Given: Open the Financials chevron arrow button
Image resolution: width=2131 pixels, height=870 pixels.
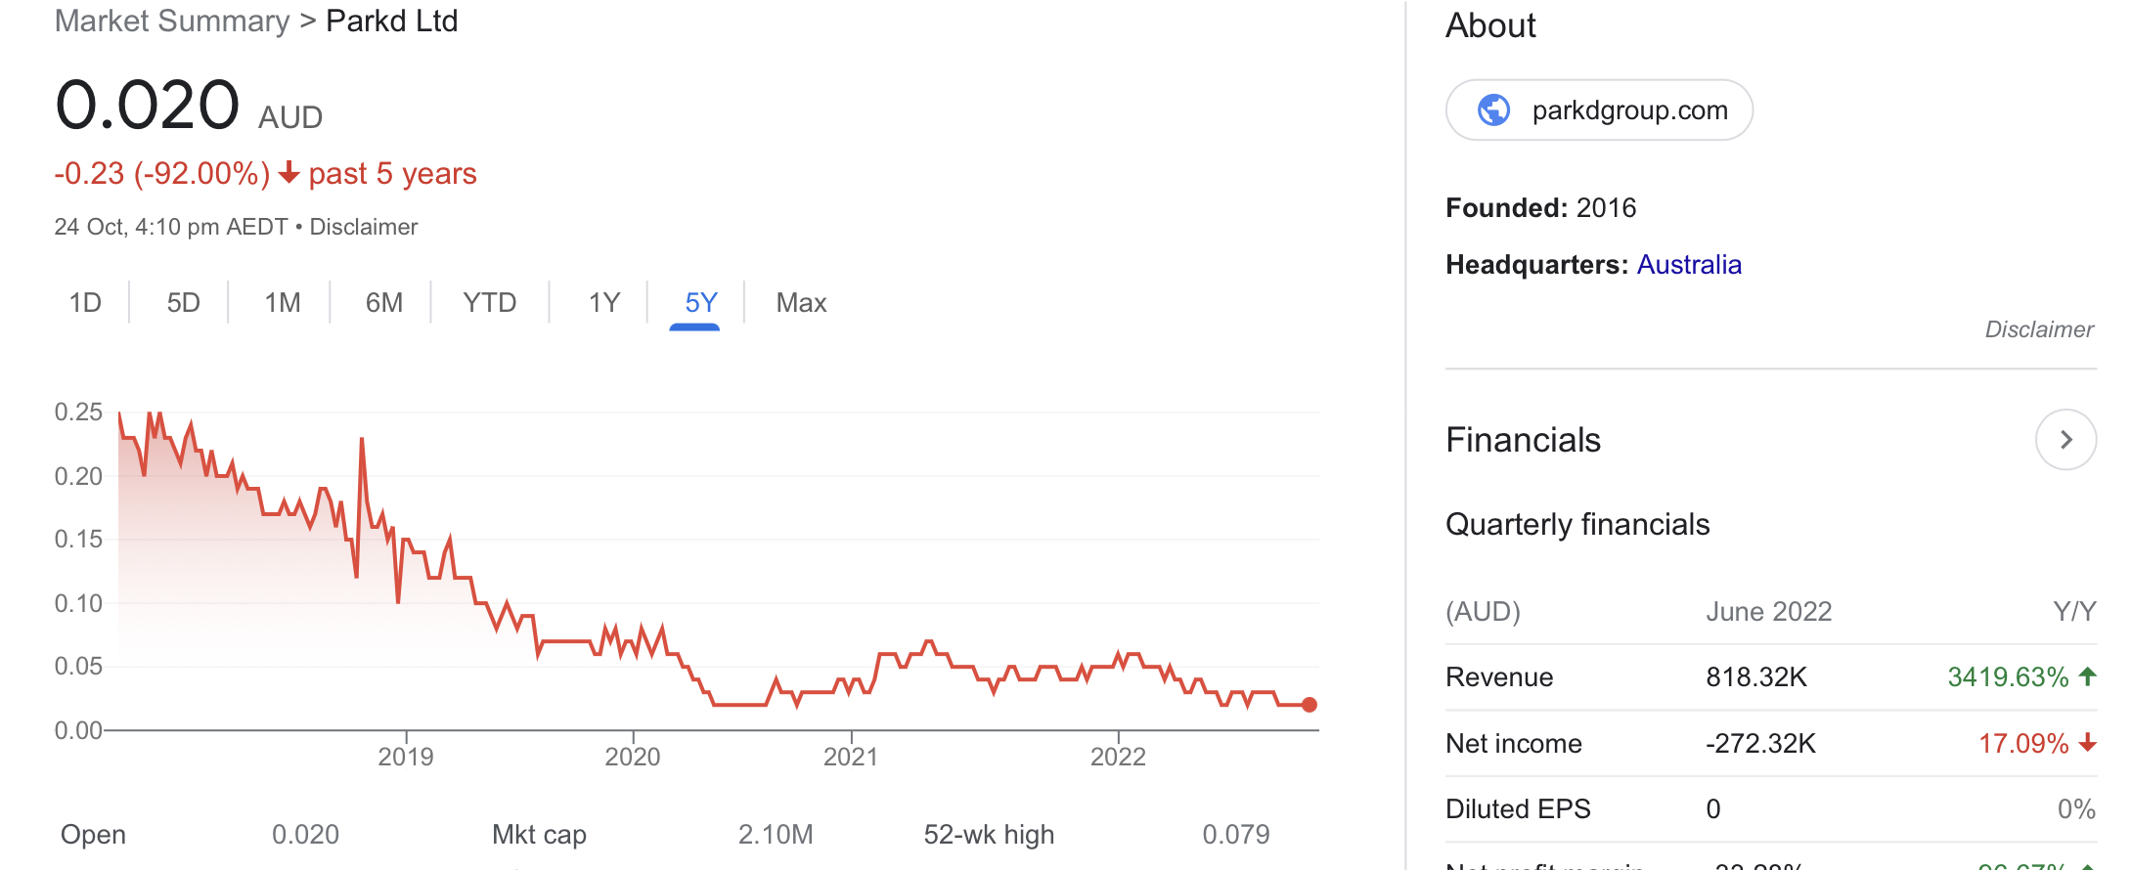Looking at the screenshot, I should click(x=2065, y=440).
